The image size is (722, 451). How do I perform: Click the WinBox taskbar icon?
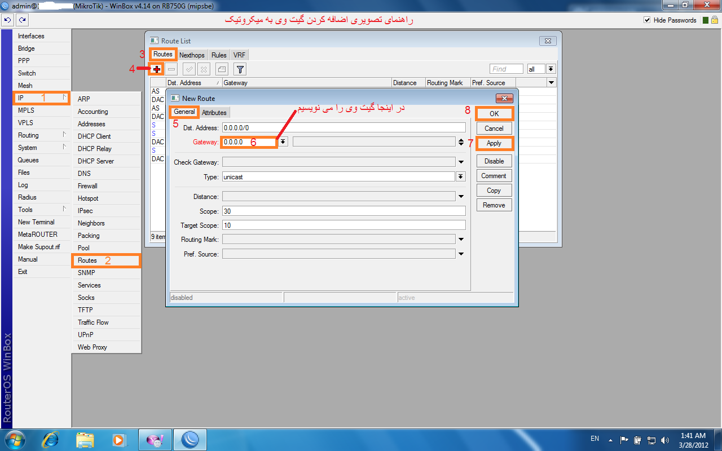point(190,439)
